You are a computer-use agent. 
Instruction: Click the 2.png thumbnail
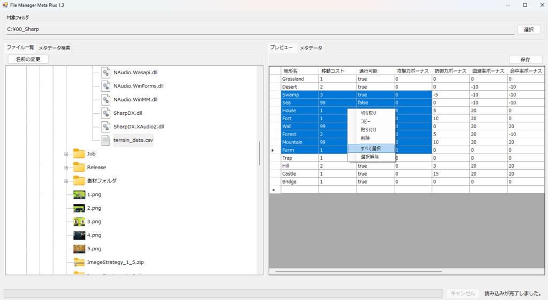(79, 208)
